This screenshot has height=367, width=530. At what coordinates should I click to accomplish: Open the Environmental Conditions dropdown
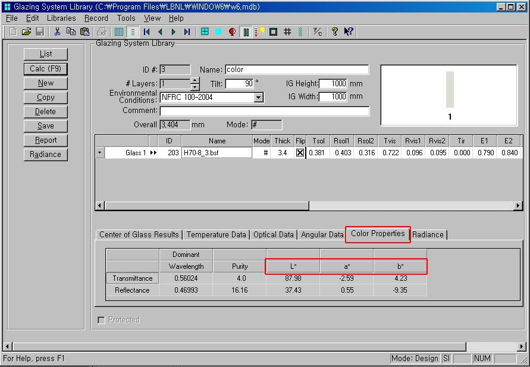coord(259,98)
